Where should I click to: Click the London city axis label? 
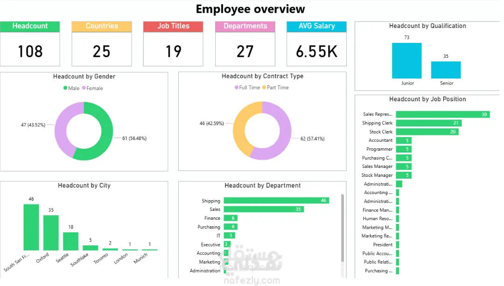121,258
